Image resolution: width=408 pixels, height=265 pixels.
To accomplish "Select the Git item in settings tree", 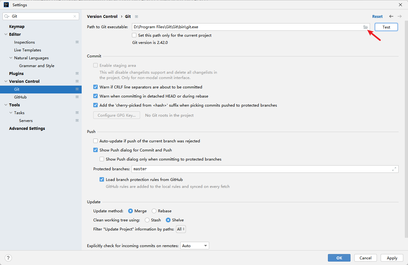I will coord(41,89).
